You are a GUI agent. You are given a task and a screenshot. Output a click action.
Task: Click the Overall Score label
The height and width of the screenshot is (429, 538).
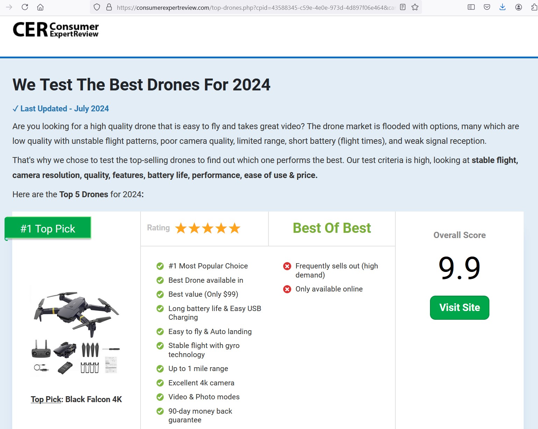(x=459, y=235)
